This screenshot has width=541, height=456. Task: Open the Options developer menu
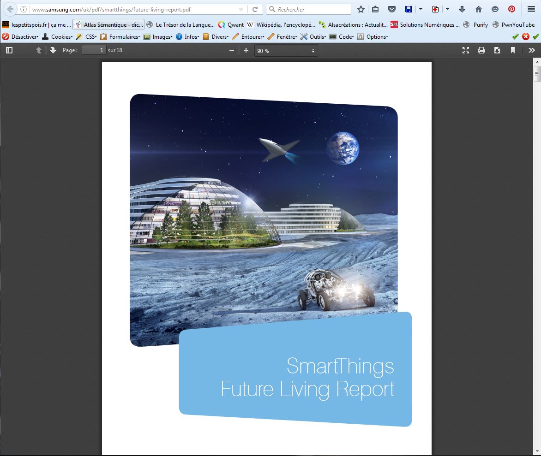(373, 36)
